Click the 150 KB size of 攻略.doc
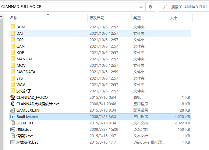 tap(184, 129)
